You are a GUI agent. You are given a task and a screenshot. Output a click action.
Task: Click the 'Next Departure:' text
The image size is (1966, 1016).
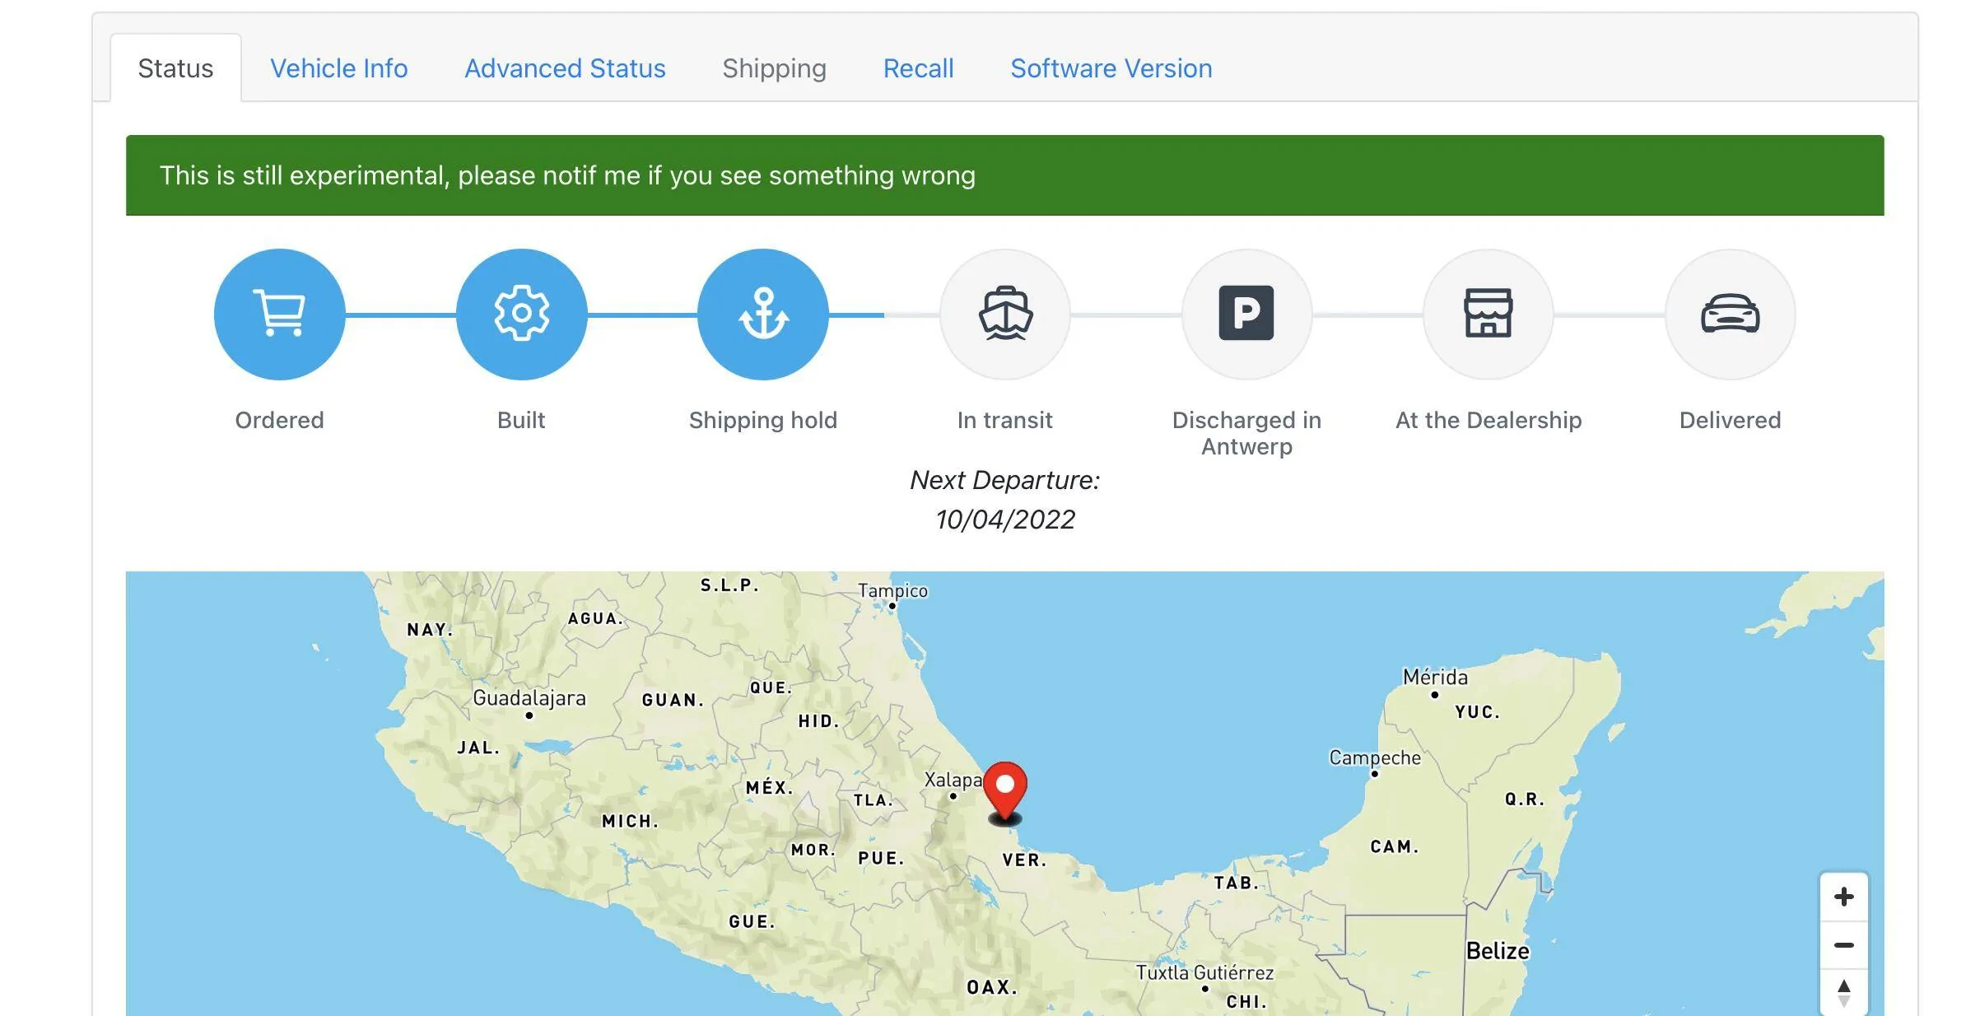(1005, 480)
